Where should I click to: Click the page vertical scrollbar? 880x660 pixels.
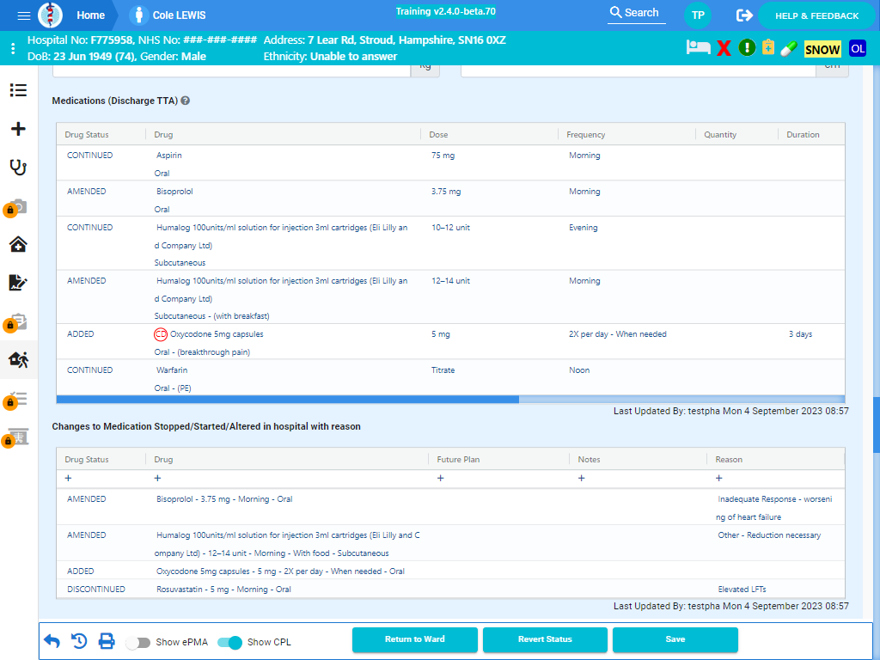click(x=876, y=425)
